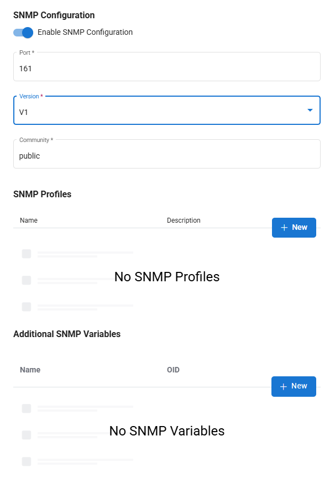Viewport: 335px width, 478px height.
Task: Open the Version dropdown showing V1
Action: pyautogui.click(x=160, y=112)
